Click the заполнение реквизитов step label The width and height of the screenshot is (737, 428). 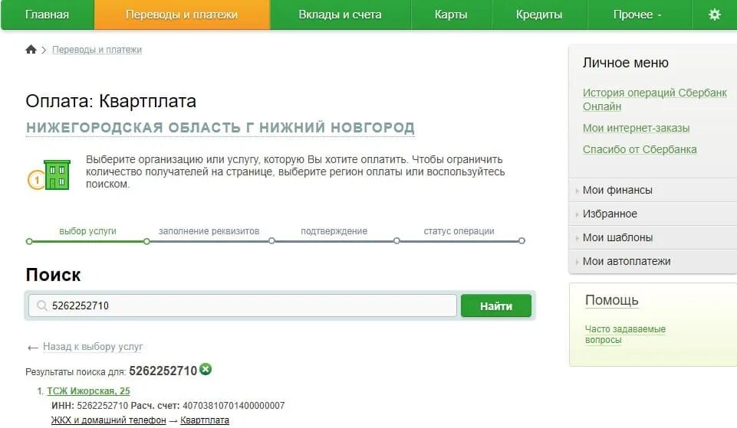pyautogui.click(x=209, y=231)
